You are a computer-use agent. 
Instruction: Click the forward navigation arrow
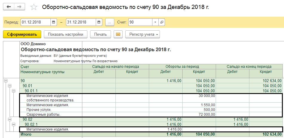point(19,7)
